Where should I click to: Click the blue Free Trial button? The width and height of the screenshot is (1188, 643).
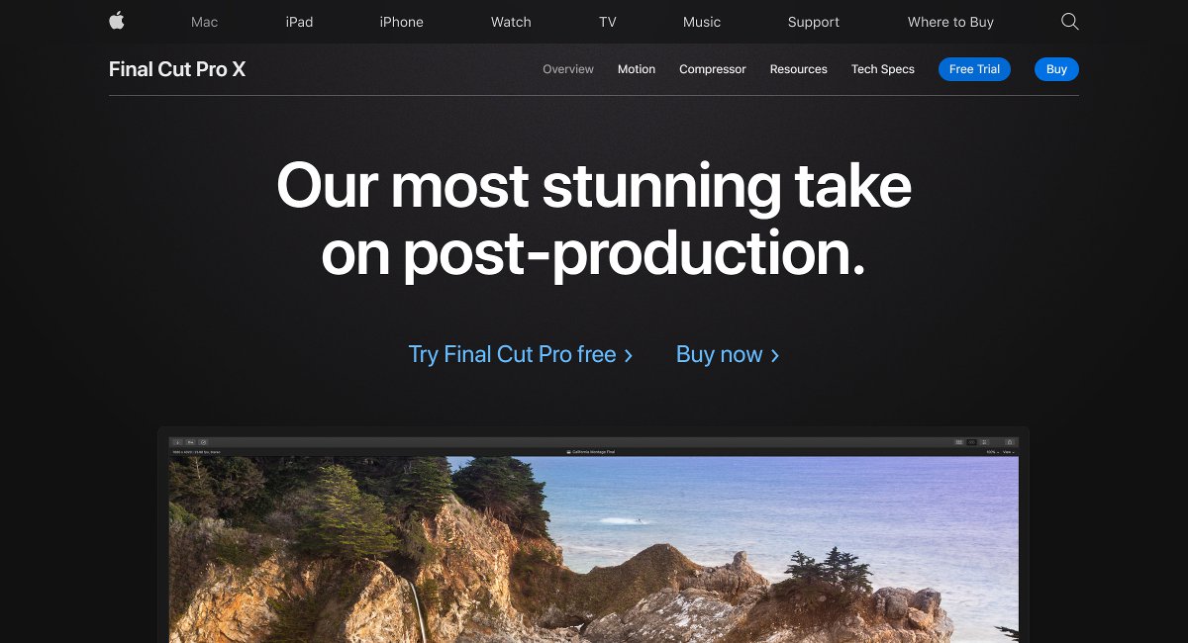click(974, 69)
